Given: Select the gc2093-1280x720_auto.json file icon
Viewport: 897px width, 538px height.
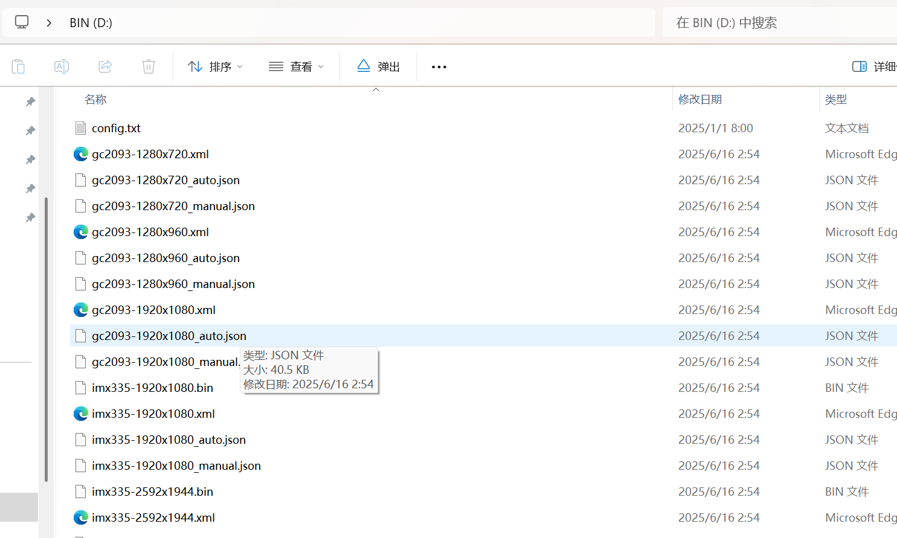Looking at the screenshot, I should 81,180.
